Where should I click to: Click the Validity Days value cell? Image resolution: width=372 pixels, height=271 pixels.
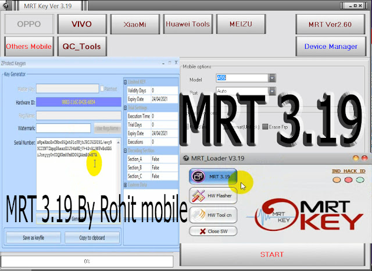pos(164,90)
